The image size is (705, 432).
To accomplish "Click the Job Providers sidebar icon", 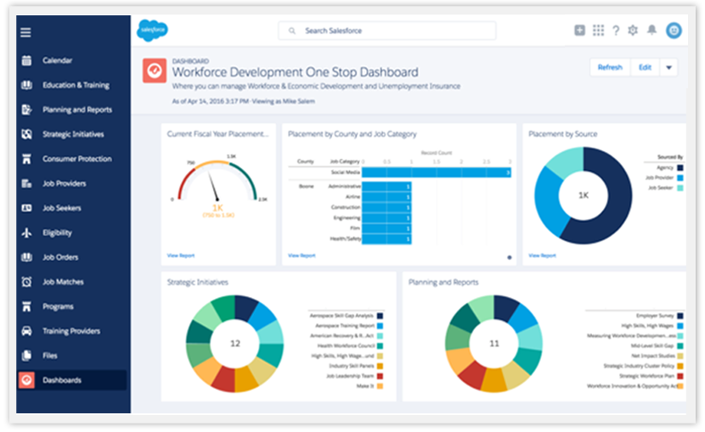I will click(26, 183).
